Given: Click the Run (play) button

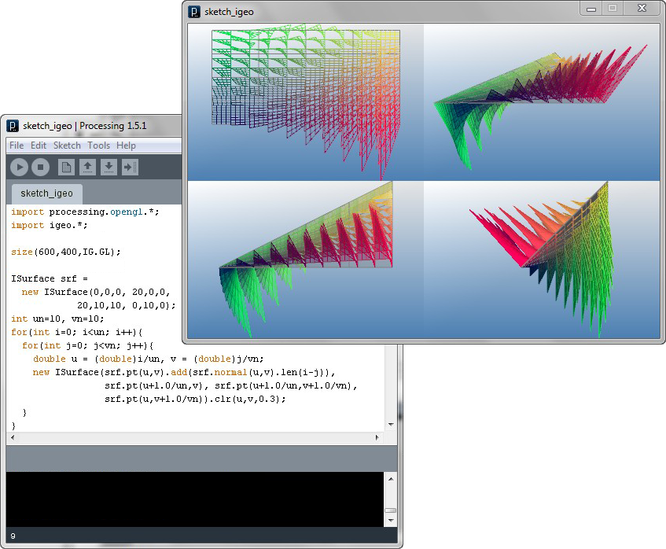Looking at the screenshot, I should tap(20, 167).
